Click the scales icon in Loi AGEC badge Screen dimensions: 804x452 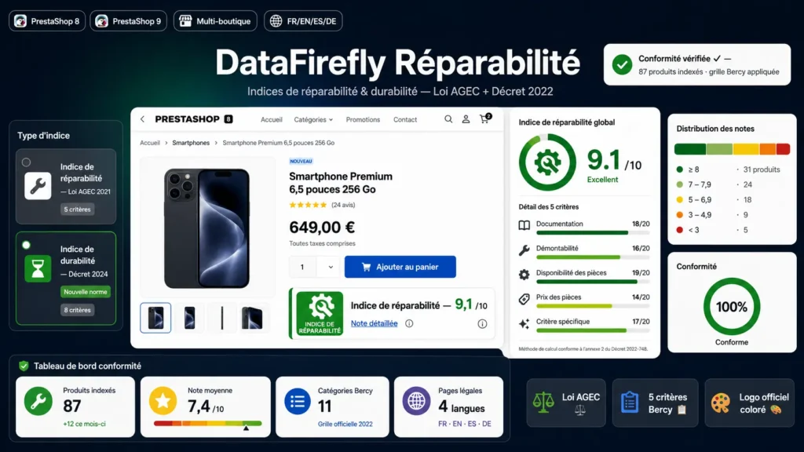543,403
